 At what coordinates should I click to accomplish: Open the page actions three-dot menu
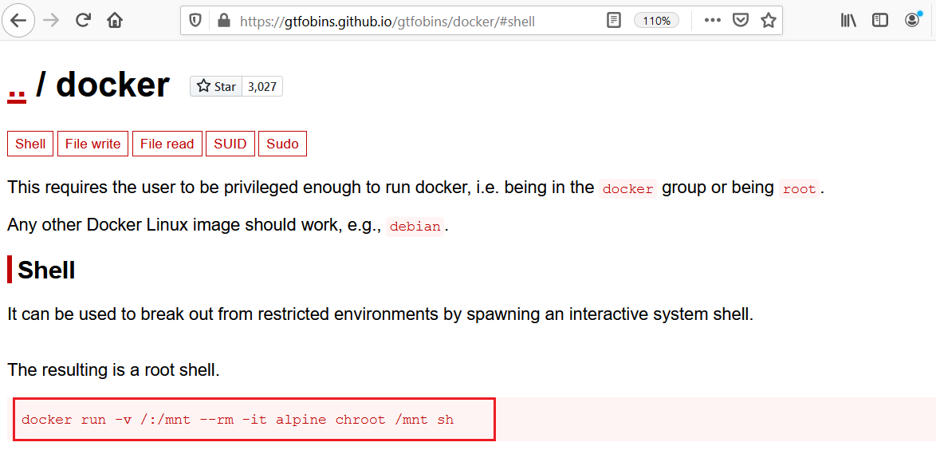(x=712, y=21)
